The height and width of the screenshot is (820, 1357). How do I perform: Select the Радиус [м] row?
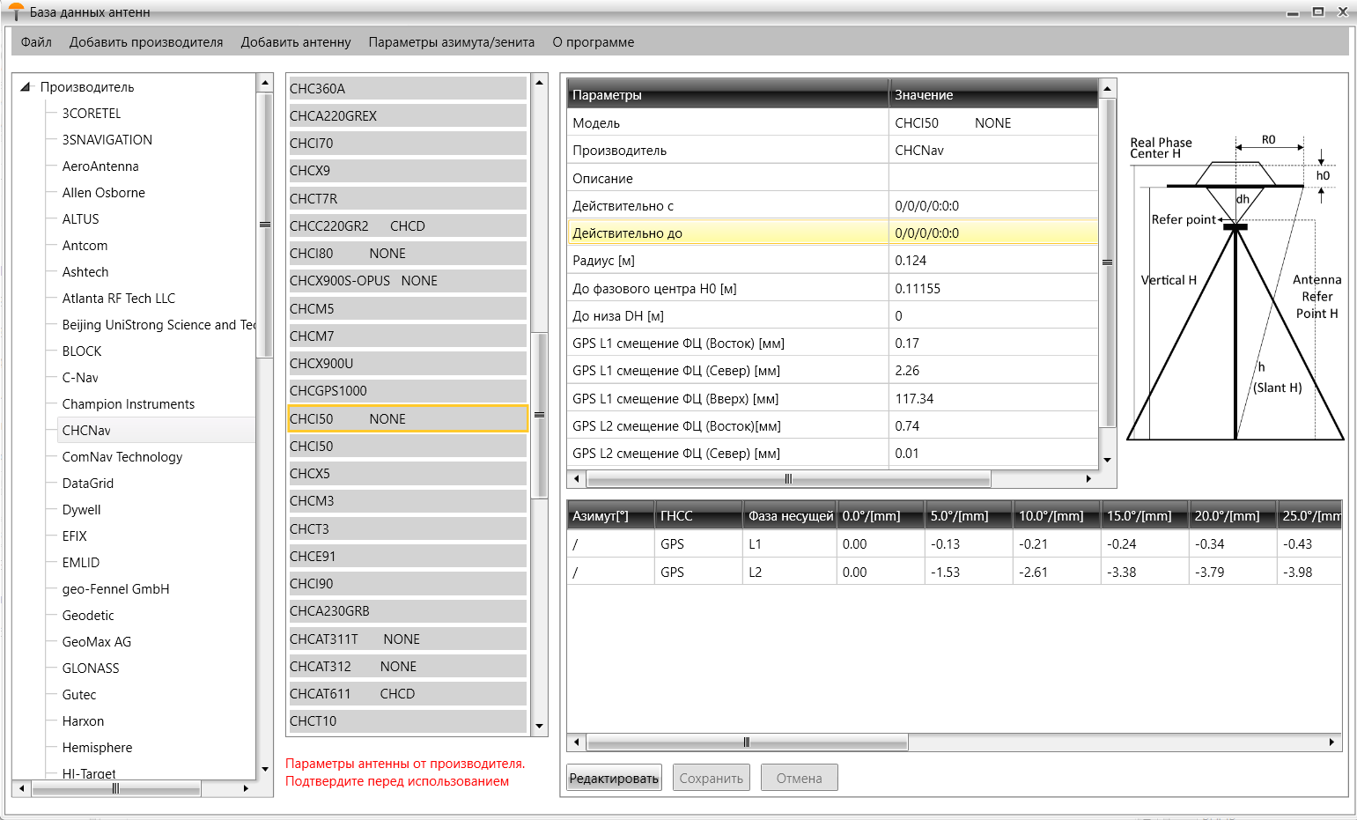pyautogui.click(x=833, y=261)
